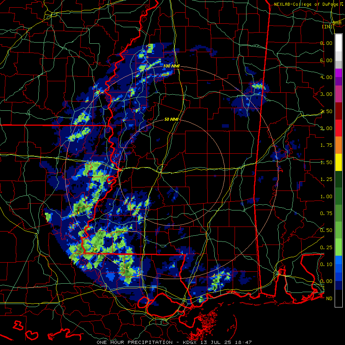The height and width of the screenshot is (345, 345).
Task: Click the 0.00 legend label
Action: point(326,281)
